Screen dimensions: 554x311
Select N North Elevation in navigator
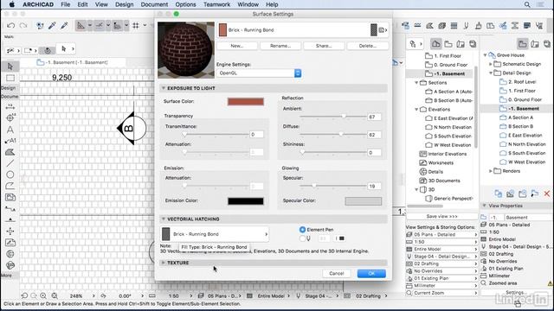click(453, 127)
